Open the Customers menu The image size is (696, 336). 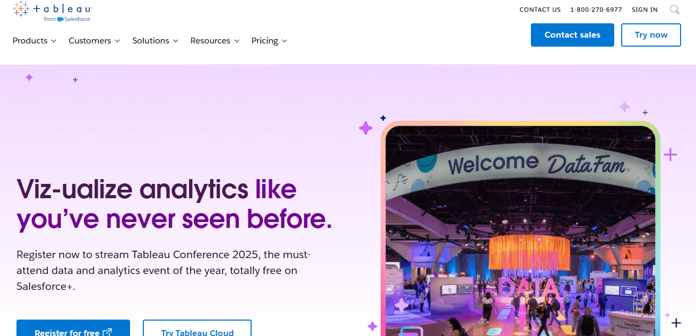94,41
